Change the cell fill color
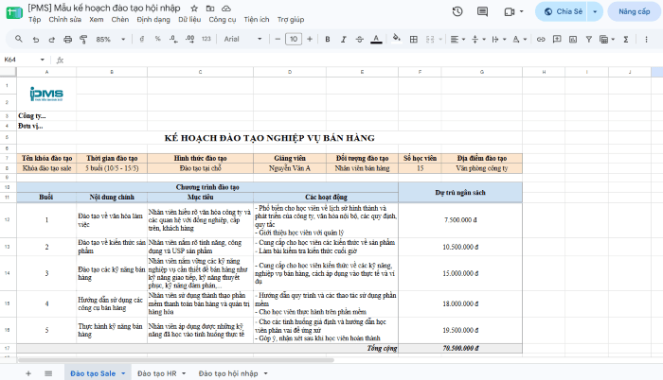Screen dimensions: 663x380 coord(396,40)
